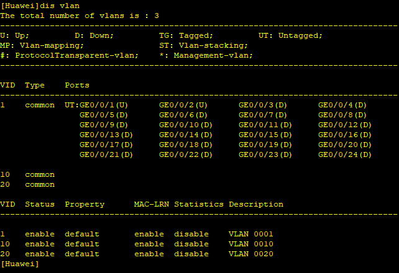This screenshot has width=399, height=273.
Task: Click VID 10 common row
Action: [27, 175]
